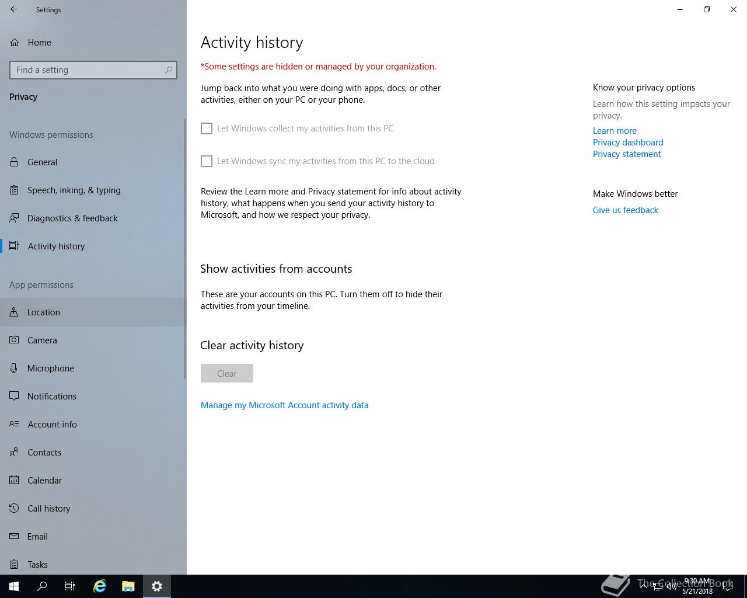Click the clipboard icon beside Speech, inking
The width and height of the screenshot is (747, 598).
click(15, 190)
